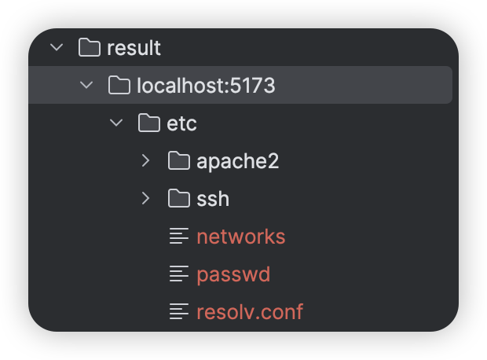This screenshot has width=487, height=360.
Task: Expand the apache2 folder chevron
Action: 145,160
